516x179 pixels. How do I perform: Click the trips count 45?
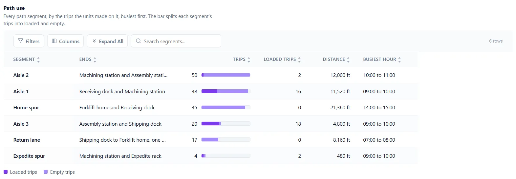[x=194, y=107]
